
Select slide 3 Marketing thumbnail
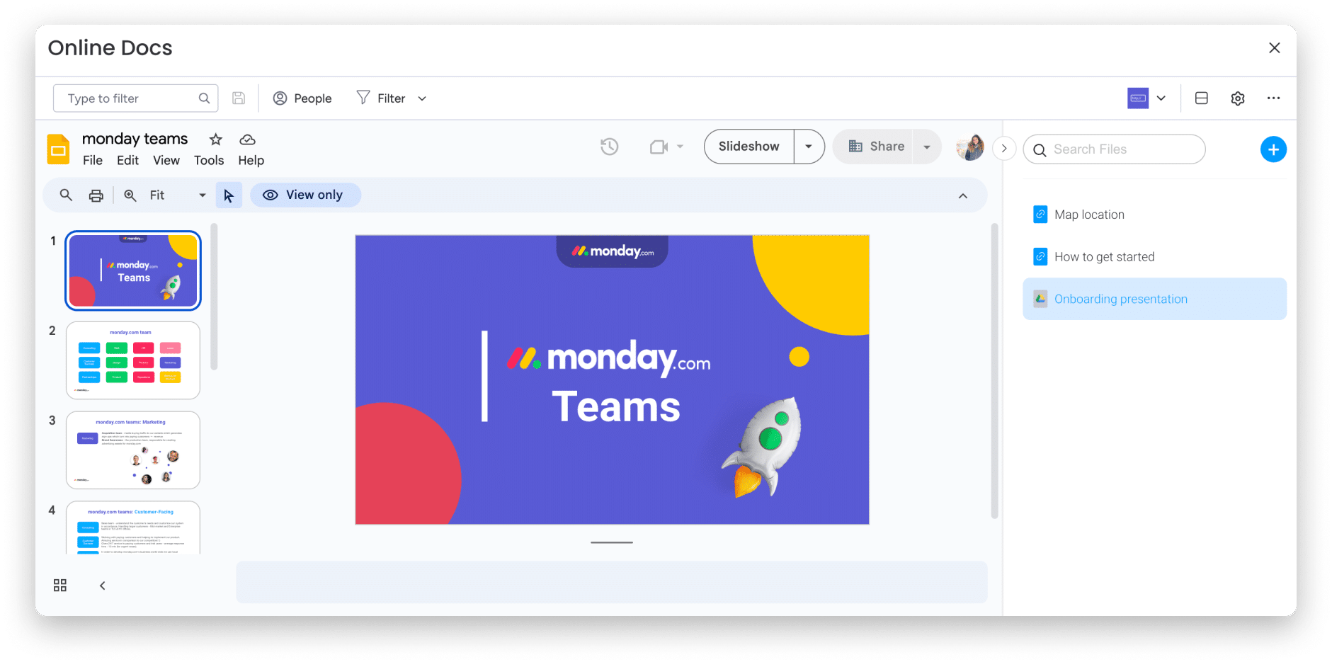point(133,450)
